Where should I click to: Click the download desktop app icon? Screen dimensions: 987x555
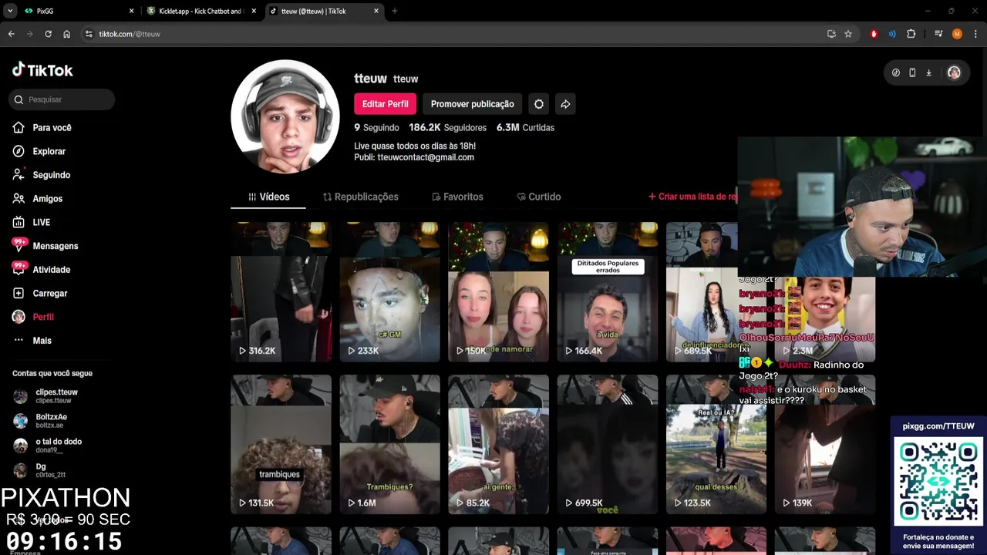pos(929,72)
